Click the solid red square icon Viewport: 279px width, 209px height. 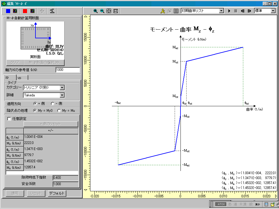click(x=25, y=11)
